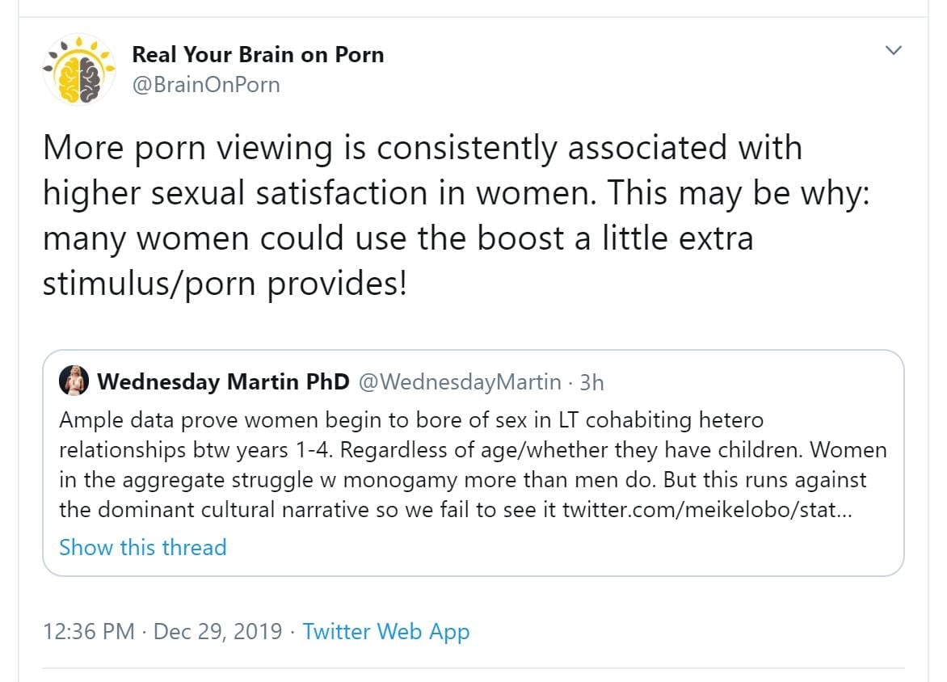The width and height of the screenshot is (947, 682).
Task: Click the Dec 29, 2019 date
Action: (x=217, y=632)
